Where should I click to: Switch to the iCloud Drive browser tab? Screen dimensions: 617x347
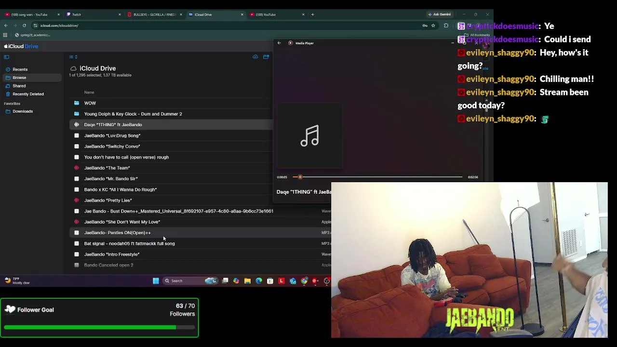click(x=216, y=14)
